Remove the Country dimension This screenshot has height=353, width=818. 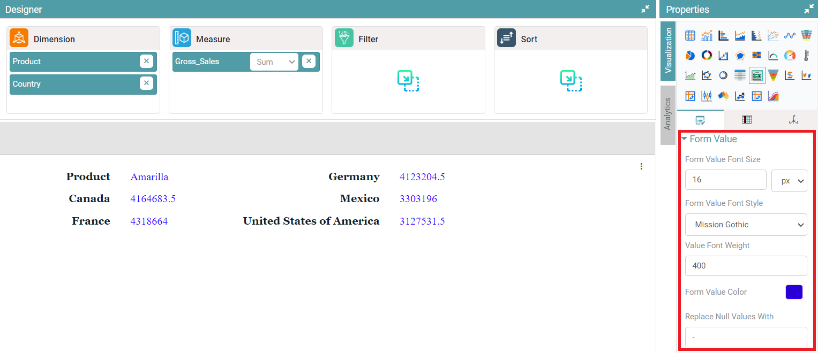coord(146,83)
